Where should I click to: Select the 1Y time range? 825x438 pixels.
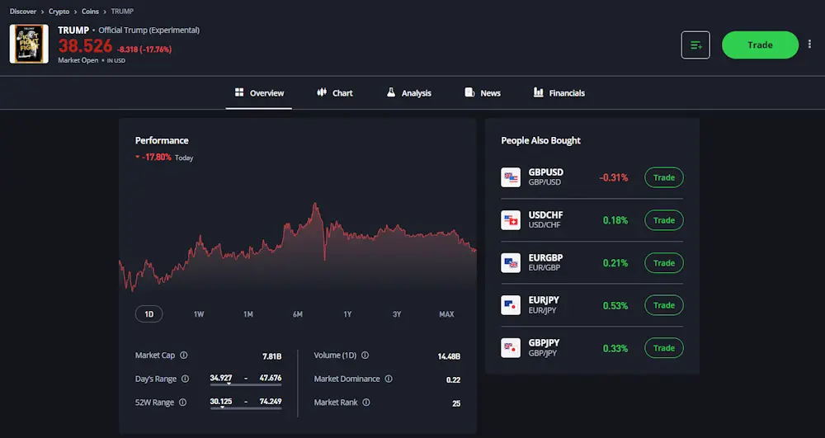click(x=347, y=314)
